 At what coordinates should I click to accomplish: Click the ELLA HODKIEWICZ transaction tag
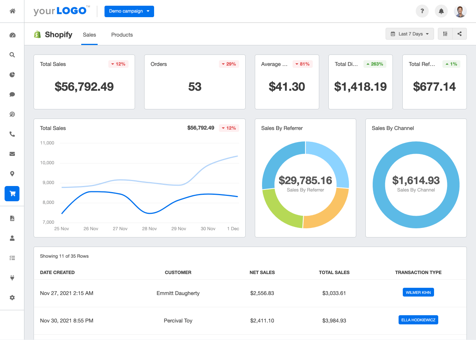coord(418,320)
